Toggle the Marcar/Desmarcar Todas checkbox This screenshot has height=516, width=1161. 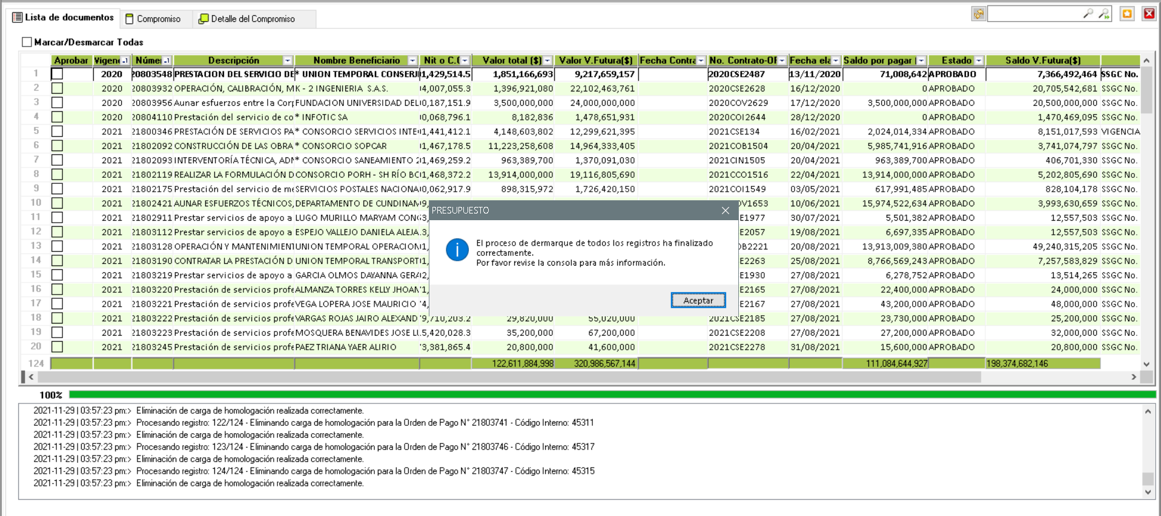(27, 42)
